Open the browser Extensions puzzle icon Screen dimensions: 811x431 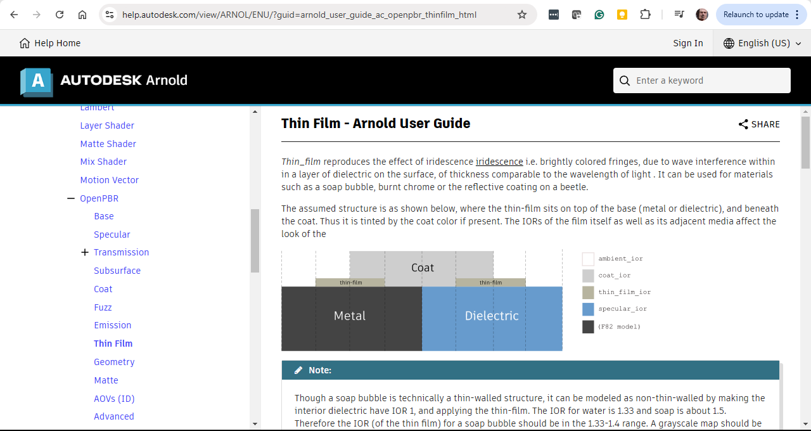pos(645,15)
